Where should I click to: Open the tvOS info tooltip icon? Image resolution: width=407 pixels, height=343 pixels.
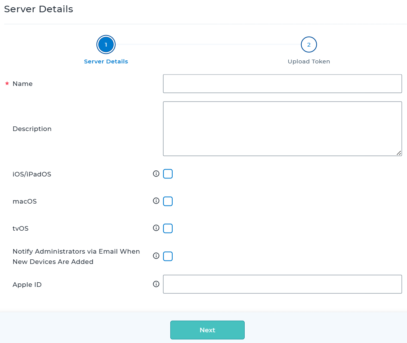[156, 228]
